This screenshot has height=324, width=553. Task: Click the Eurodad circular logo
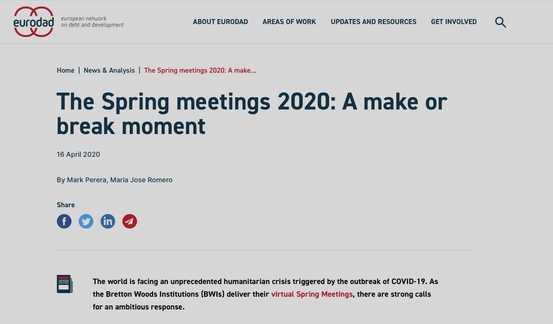coord(34,22)
